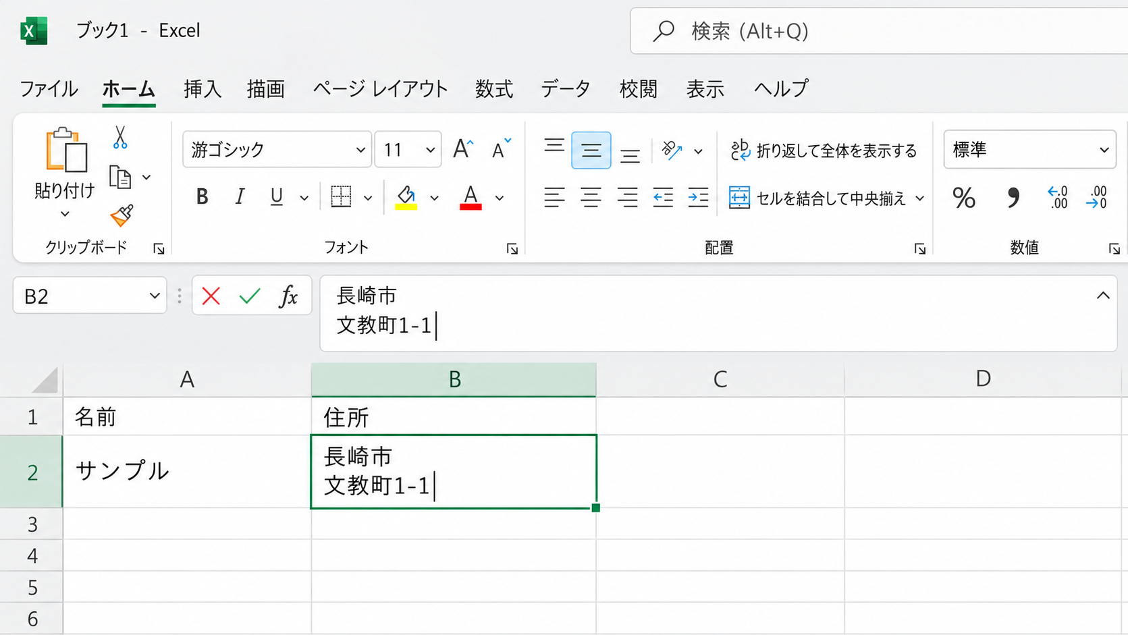The image size is (1128, 635).
Task: Toggle Italic formatting
Action: (240, 197)
